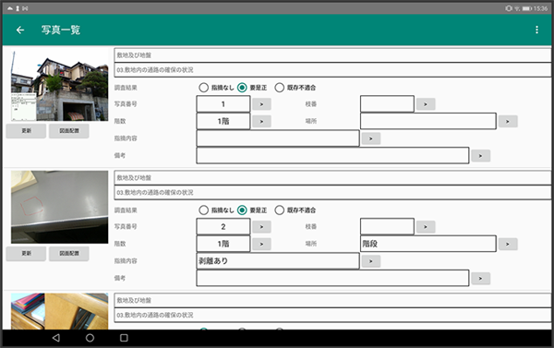
Task: Click 写真番号 field showing 1
Action: pos(223,104)
